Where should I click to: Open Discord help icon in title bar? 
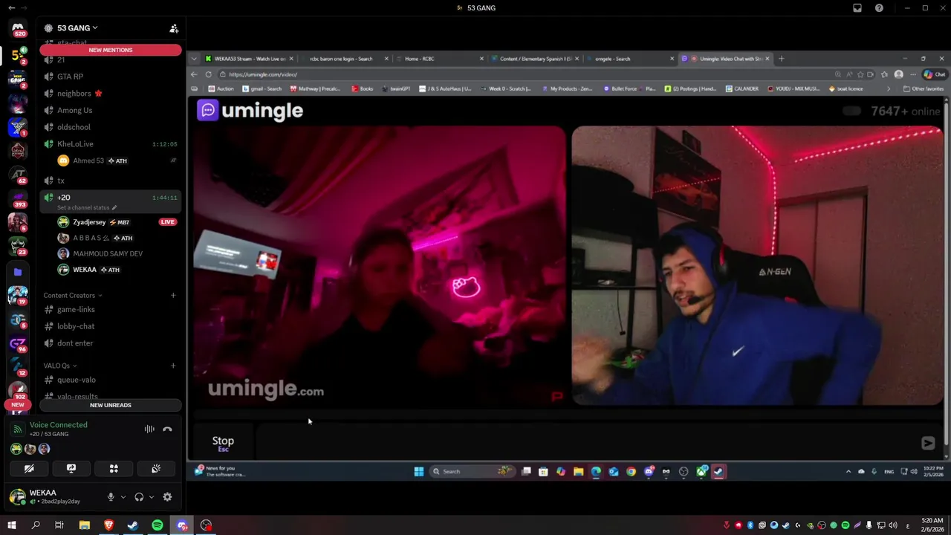[880, 8]
